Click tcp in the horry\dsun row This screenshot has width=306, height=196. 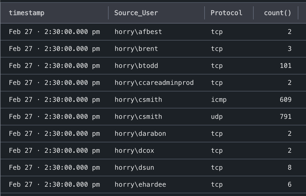pyautogui.click(x=217, y=167)
